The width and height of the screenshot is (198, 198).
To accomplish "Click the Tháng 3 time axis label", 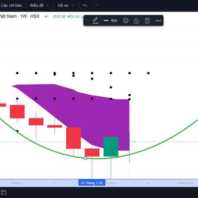I will coord(17,183).
